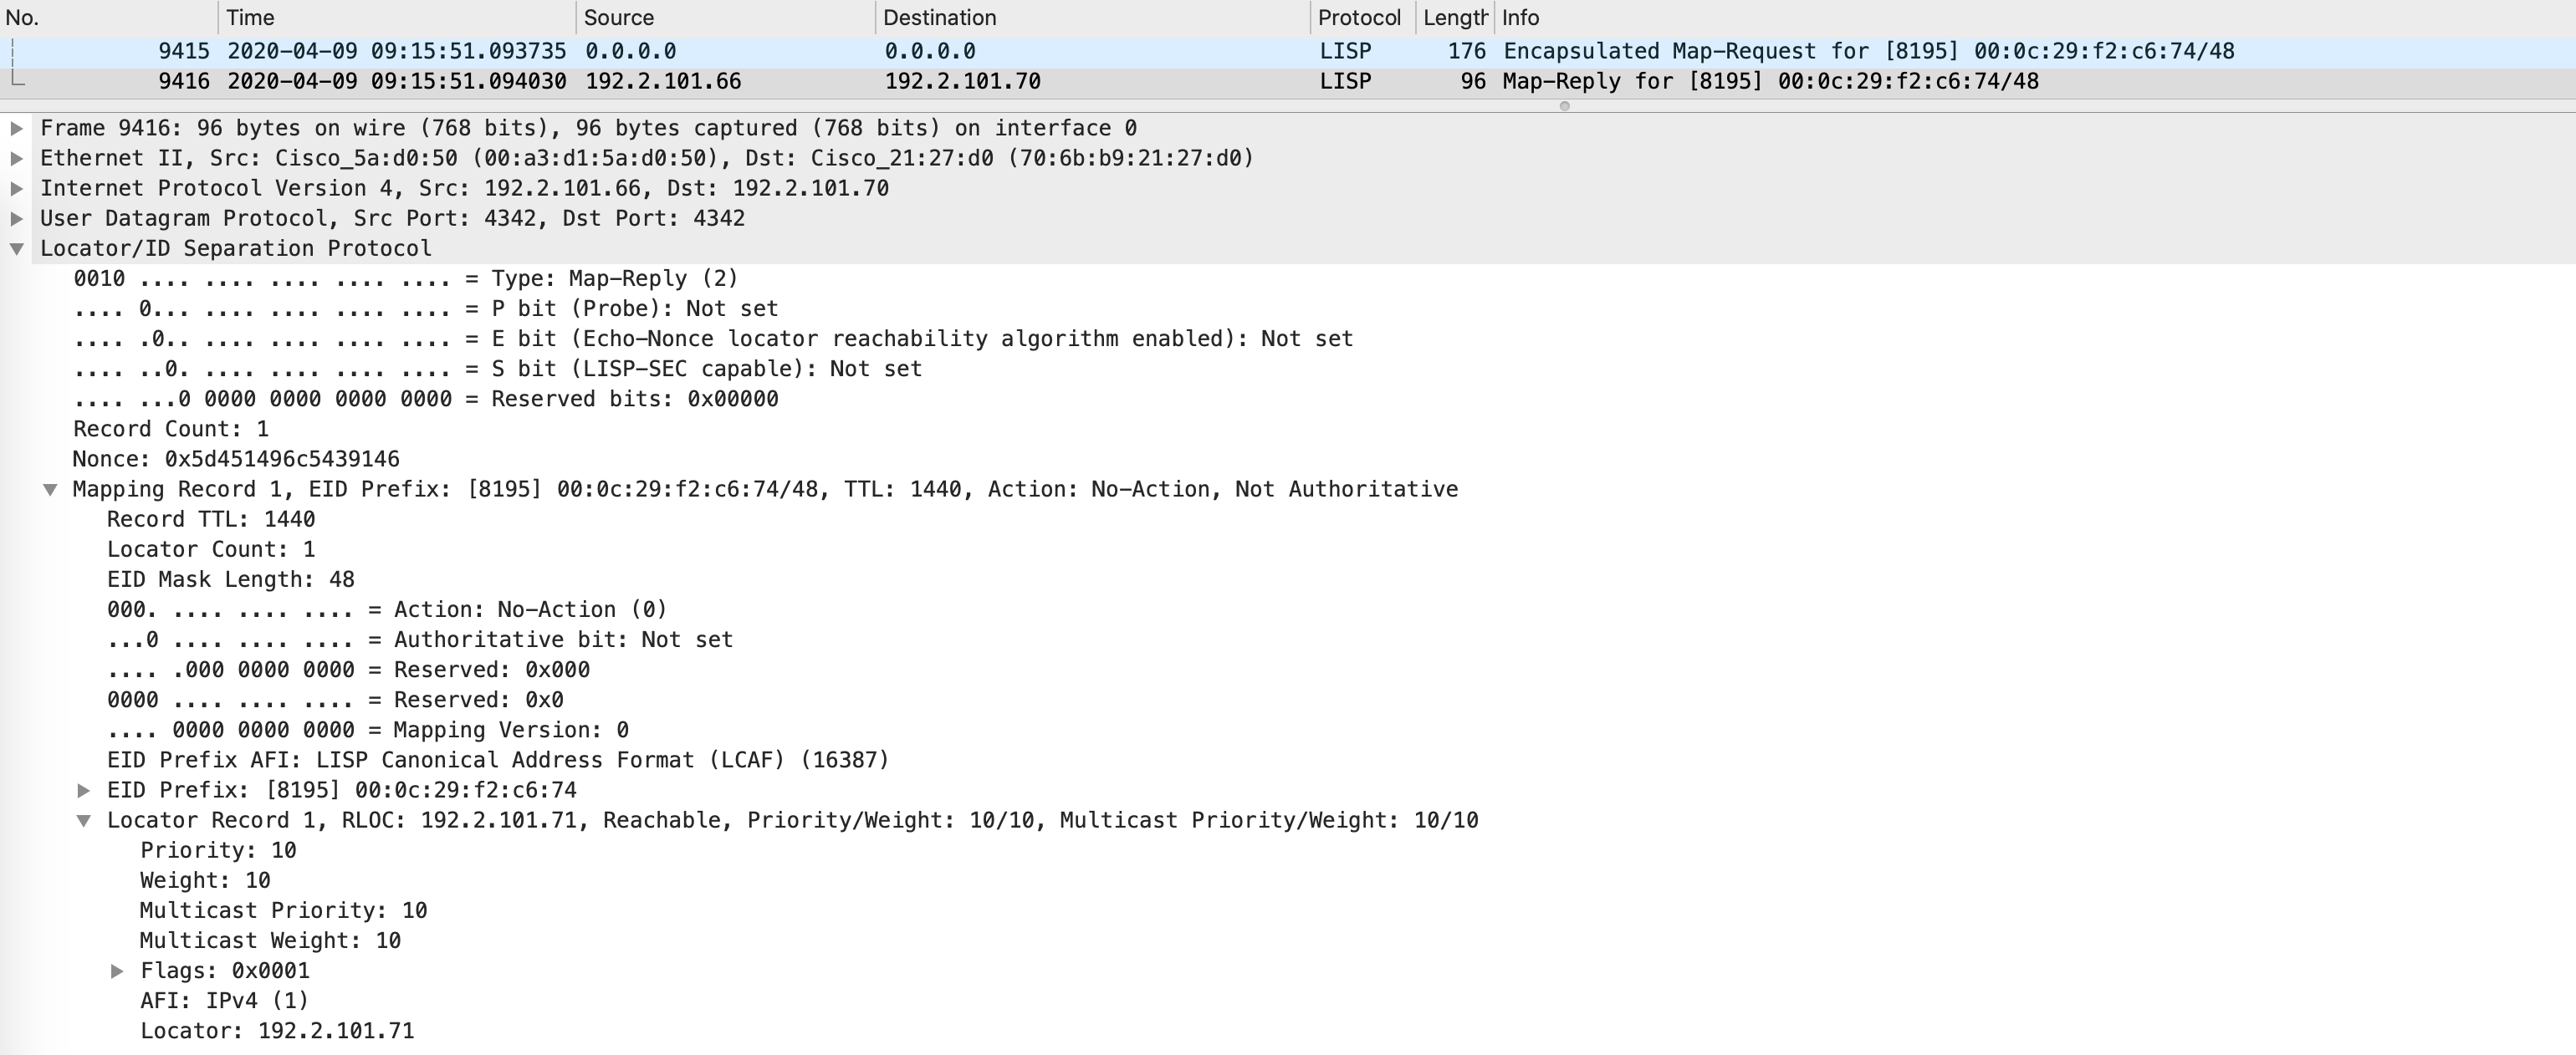Expand the EID Prefix [8195] node

click(84, 790)
